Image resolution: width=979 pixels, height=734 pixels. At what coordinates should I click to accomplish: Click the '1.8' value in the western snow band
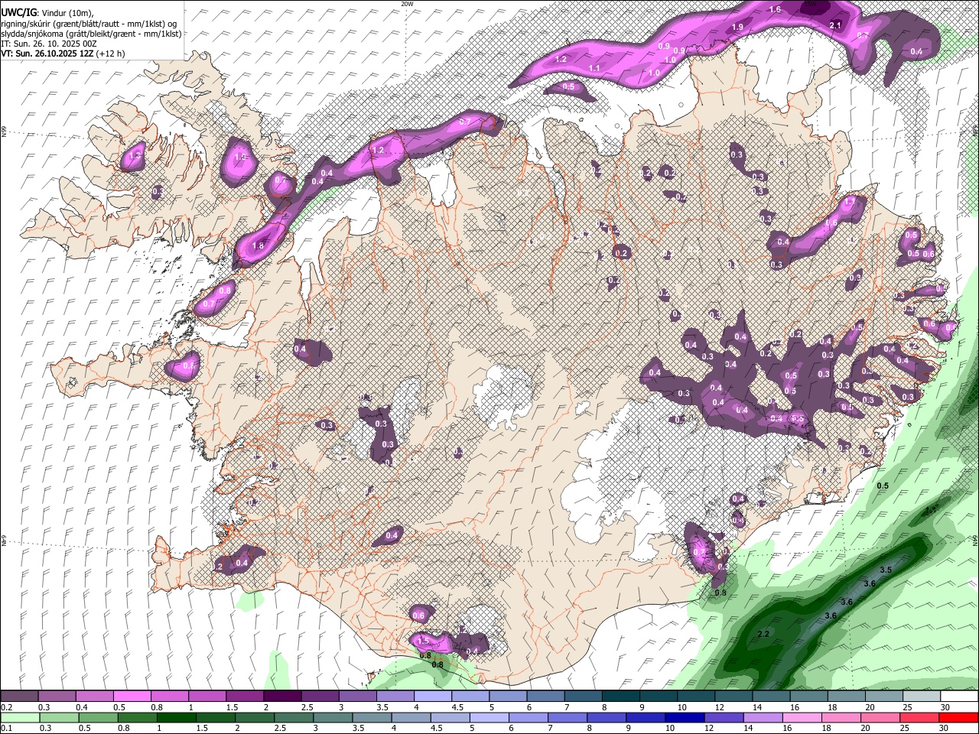tap(258, 246)
